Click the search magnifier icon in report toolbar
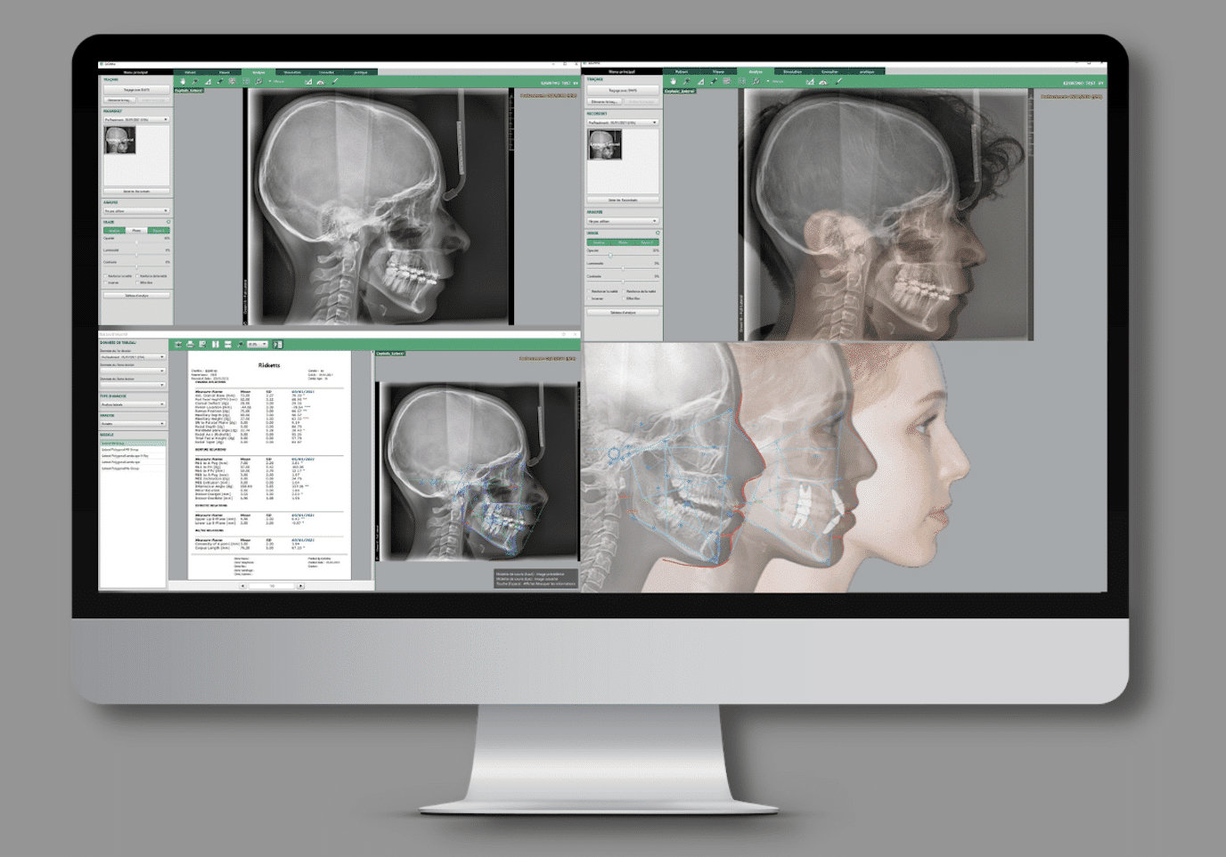1226x857 pixels. click(241, 344)
